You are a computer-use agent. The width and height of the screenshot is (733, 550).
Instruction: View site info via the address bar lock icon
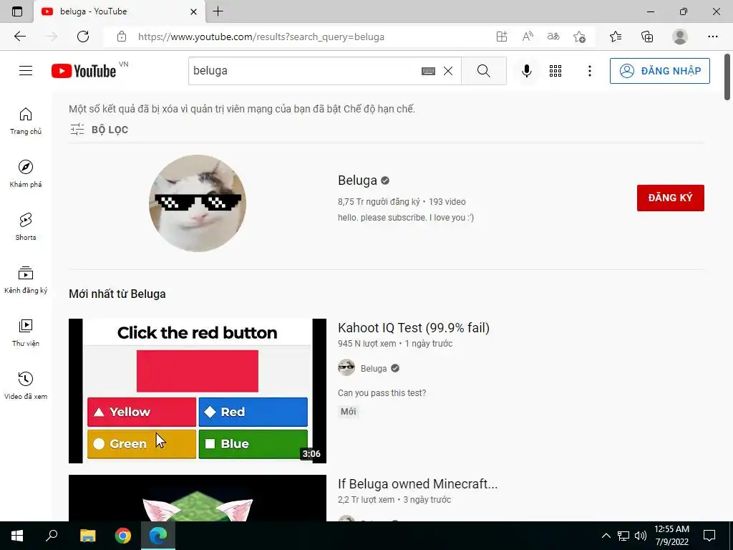click(122, 37)
